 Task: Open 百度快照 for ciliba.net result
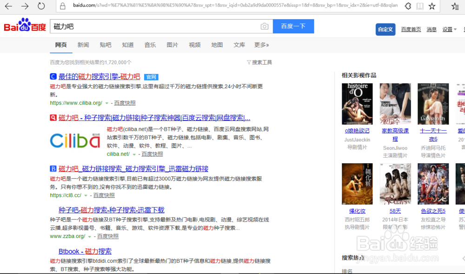(x=152, y=154)
